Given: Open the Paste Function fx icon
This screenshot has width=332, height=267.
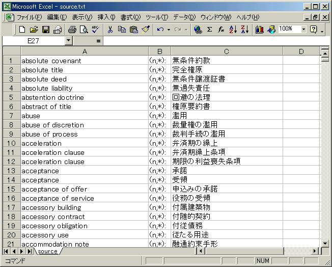Looking at the screenshot, I should [x=221, y=30].
